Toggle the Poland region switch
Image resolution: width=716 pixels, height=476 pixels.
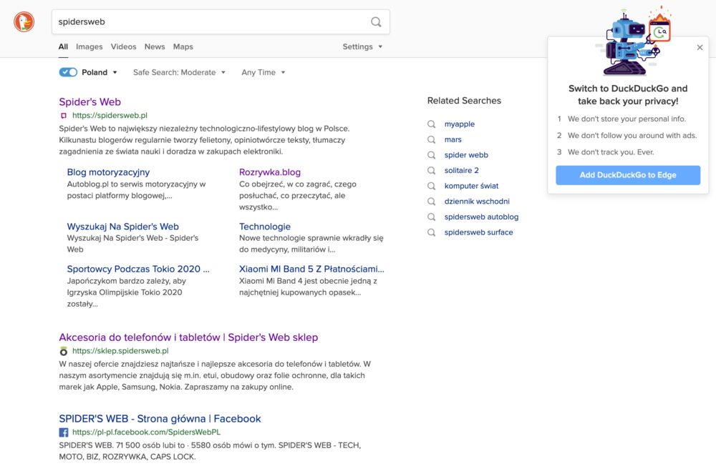click(x=68, y=72)
